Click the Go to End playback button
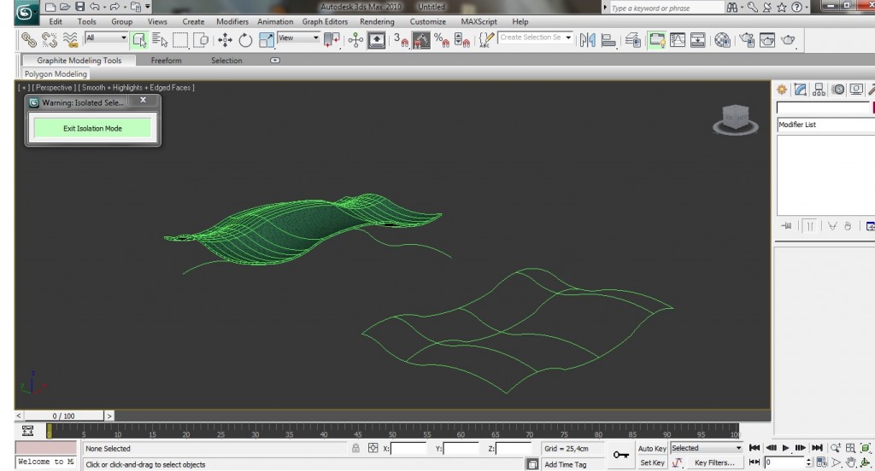The image size is (875, 471). [817, 448]
